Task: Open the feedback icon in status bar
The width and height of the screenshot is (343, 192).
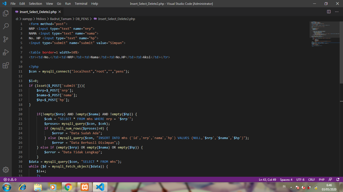Action: tap(330, 179)
